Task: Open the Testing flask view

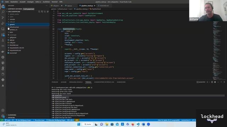Action: 3,40
